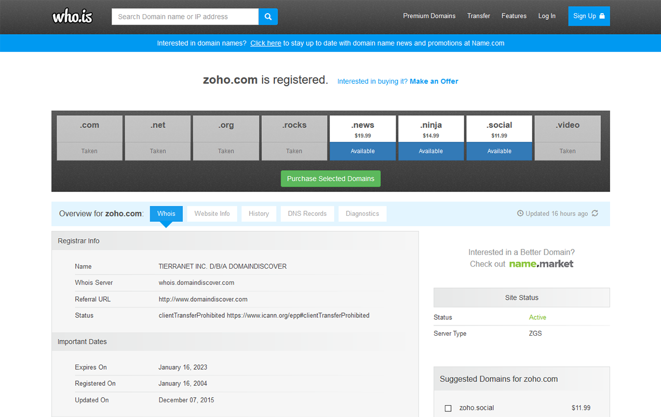
Task: Click the whois.domaindiscover.com server value
Action: 196,283
